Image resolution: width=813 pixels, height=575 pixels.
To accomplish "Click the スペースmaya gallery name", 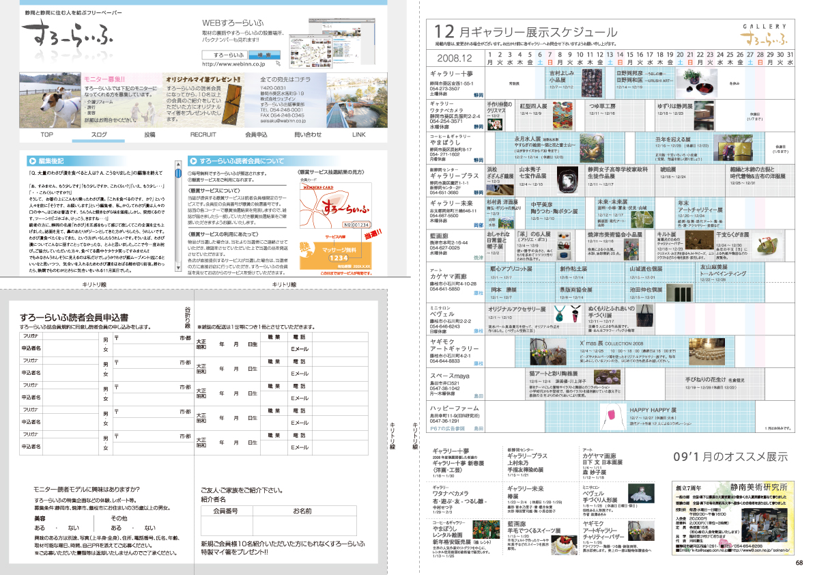I will point(450,376).
